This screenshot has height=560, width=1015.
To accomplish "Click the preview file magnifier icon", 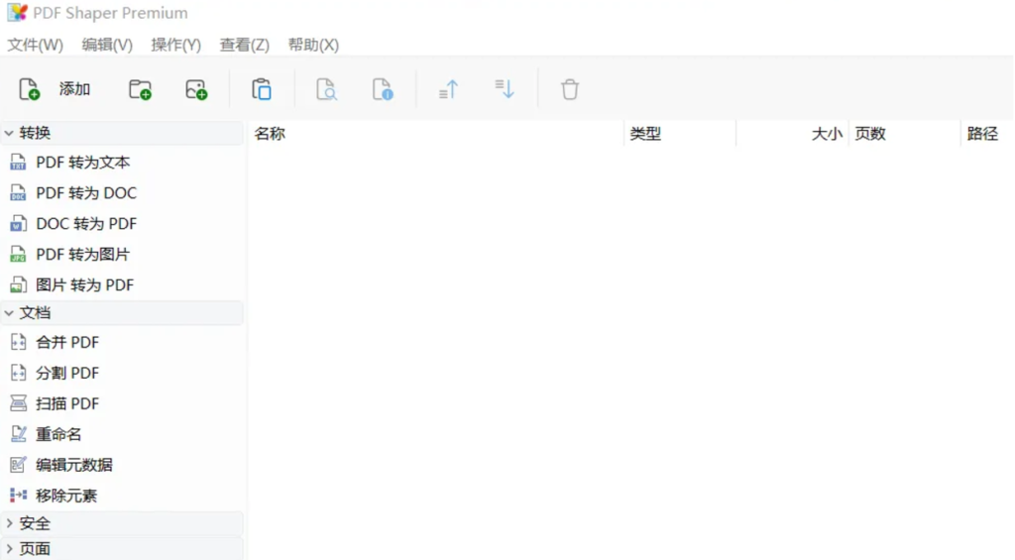I will [x=326, y=89].
